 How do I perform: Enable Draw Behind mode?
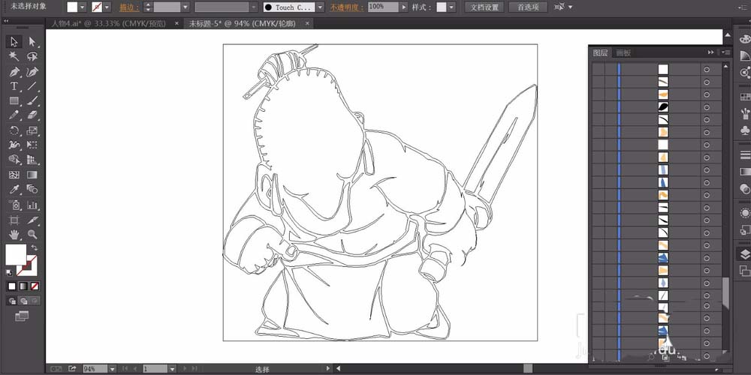(23, 301)
